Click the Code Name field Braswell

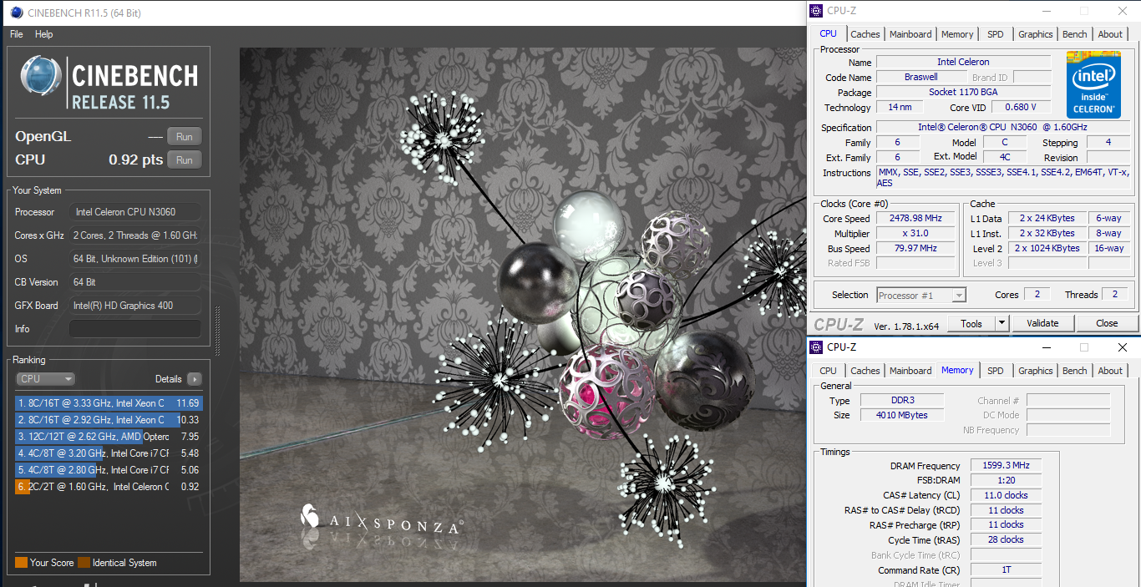921,77
